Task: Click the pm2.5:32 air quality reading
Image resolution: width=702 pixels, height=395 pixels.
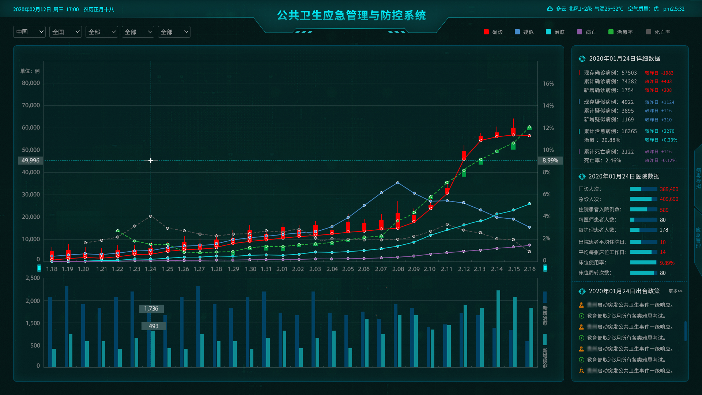Action: (x=674, y=9)
